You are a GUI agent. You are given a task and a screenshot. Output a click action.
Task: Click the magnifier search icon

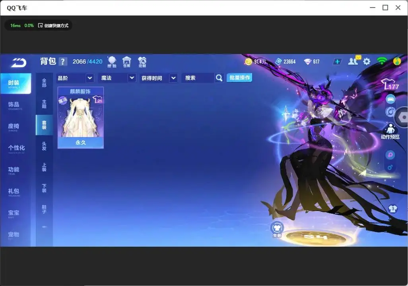[219, 78]
